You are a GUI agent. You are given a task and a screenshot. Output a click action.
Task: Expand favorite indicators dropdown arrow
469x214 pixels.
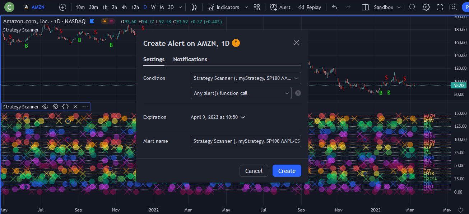246,7
